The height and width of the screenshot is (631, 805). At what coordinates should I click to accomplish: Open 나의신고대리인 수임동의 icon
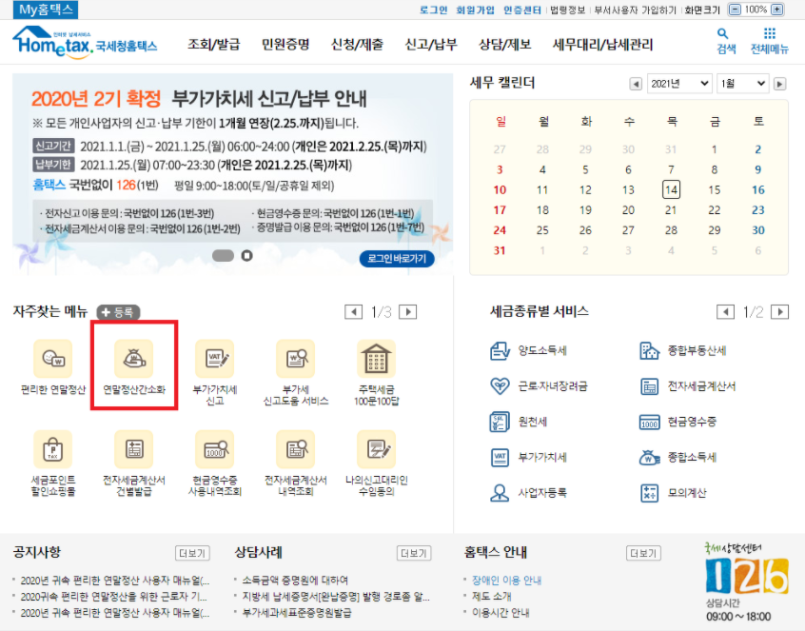[376, 449]
